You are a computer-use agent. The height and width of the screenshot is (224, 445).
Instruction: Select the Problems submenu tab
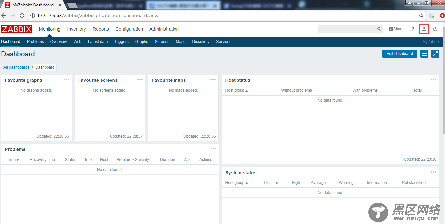click(35, 42)
